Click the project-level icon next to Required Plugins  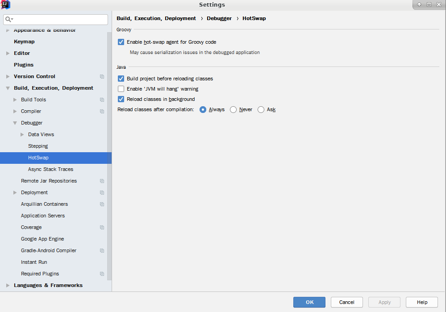[102, 274]
